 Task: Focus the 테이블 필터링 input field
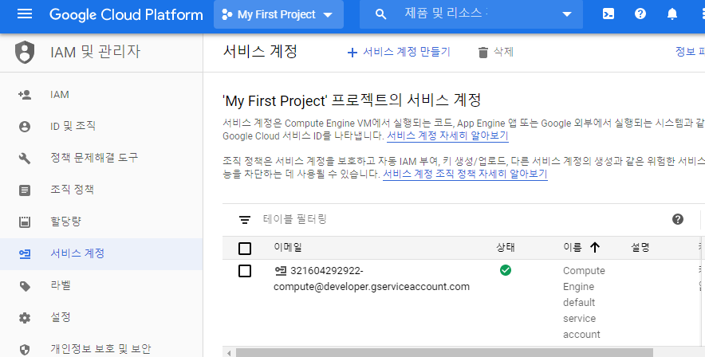pos(463,219)
